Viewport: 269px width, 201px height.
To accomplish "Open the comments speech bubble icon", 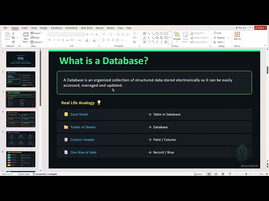I will (251, 28).
